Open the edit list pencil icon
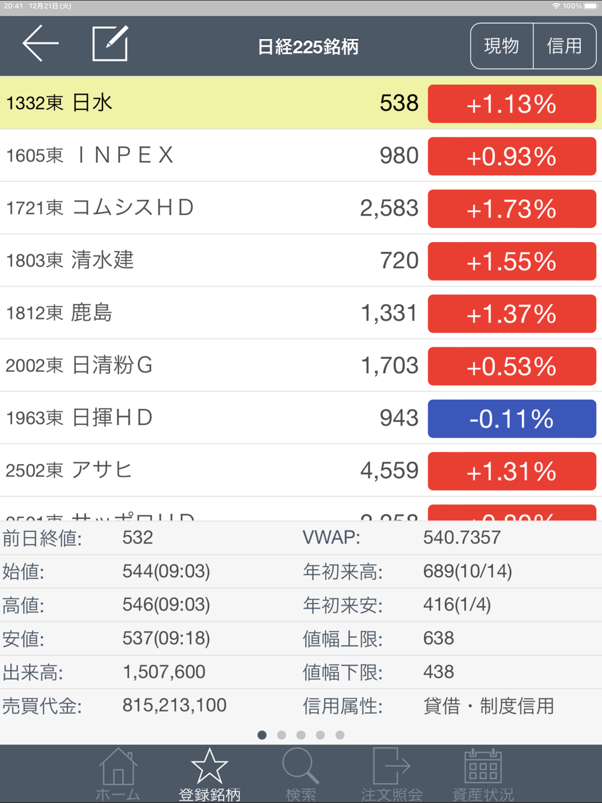This screenshot has width=602, height=803. 110,43
